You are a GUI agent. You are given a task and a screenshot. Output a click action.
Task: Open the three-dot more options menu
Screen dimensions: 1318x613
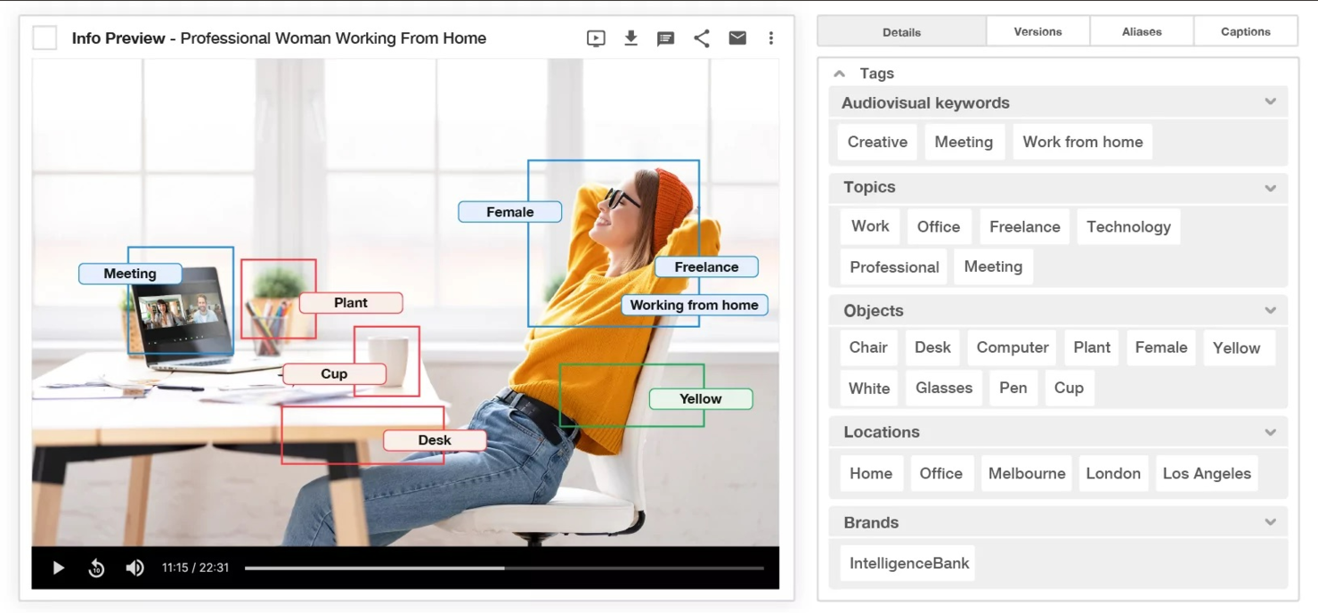(771, 38)
